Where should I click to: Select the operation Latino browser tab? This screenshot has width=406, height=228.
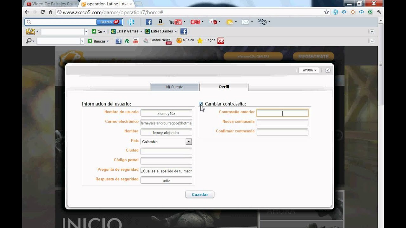(107, 4)
